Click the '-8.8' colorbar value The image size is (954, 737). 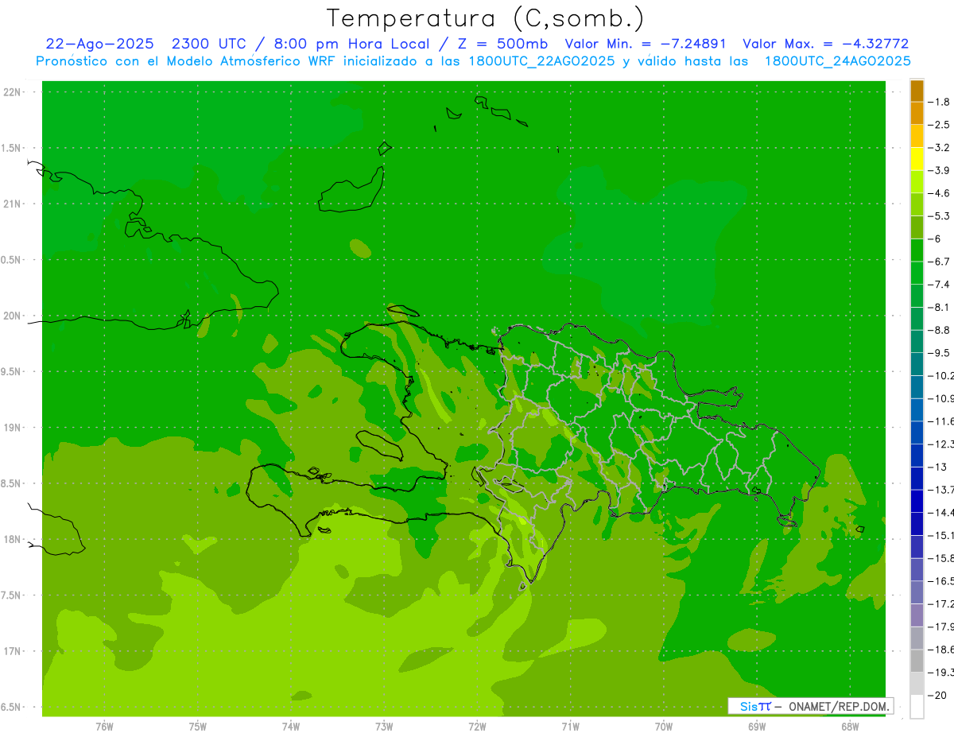click(x=939, y=330)
